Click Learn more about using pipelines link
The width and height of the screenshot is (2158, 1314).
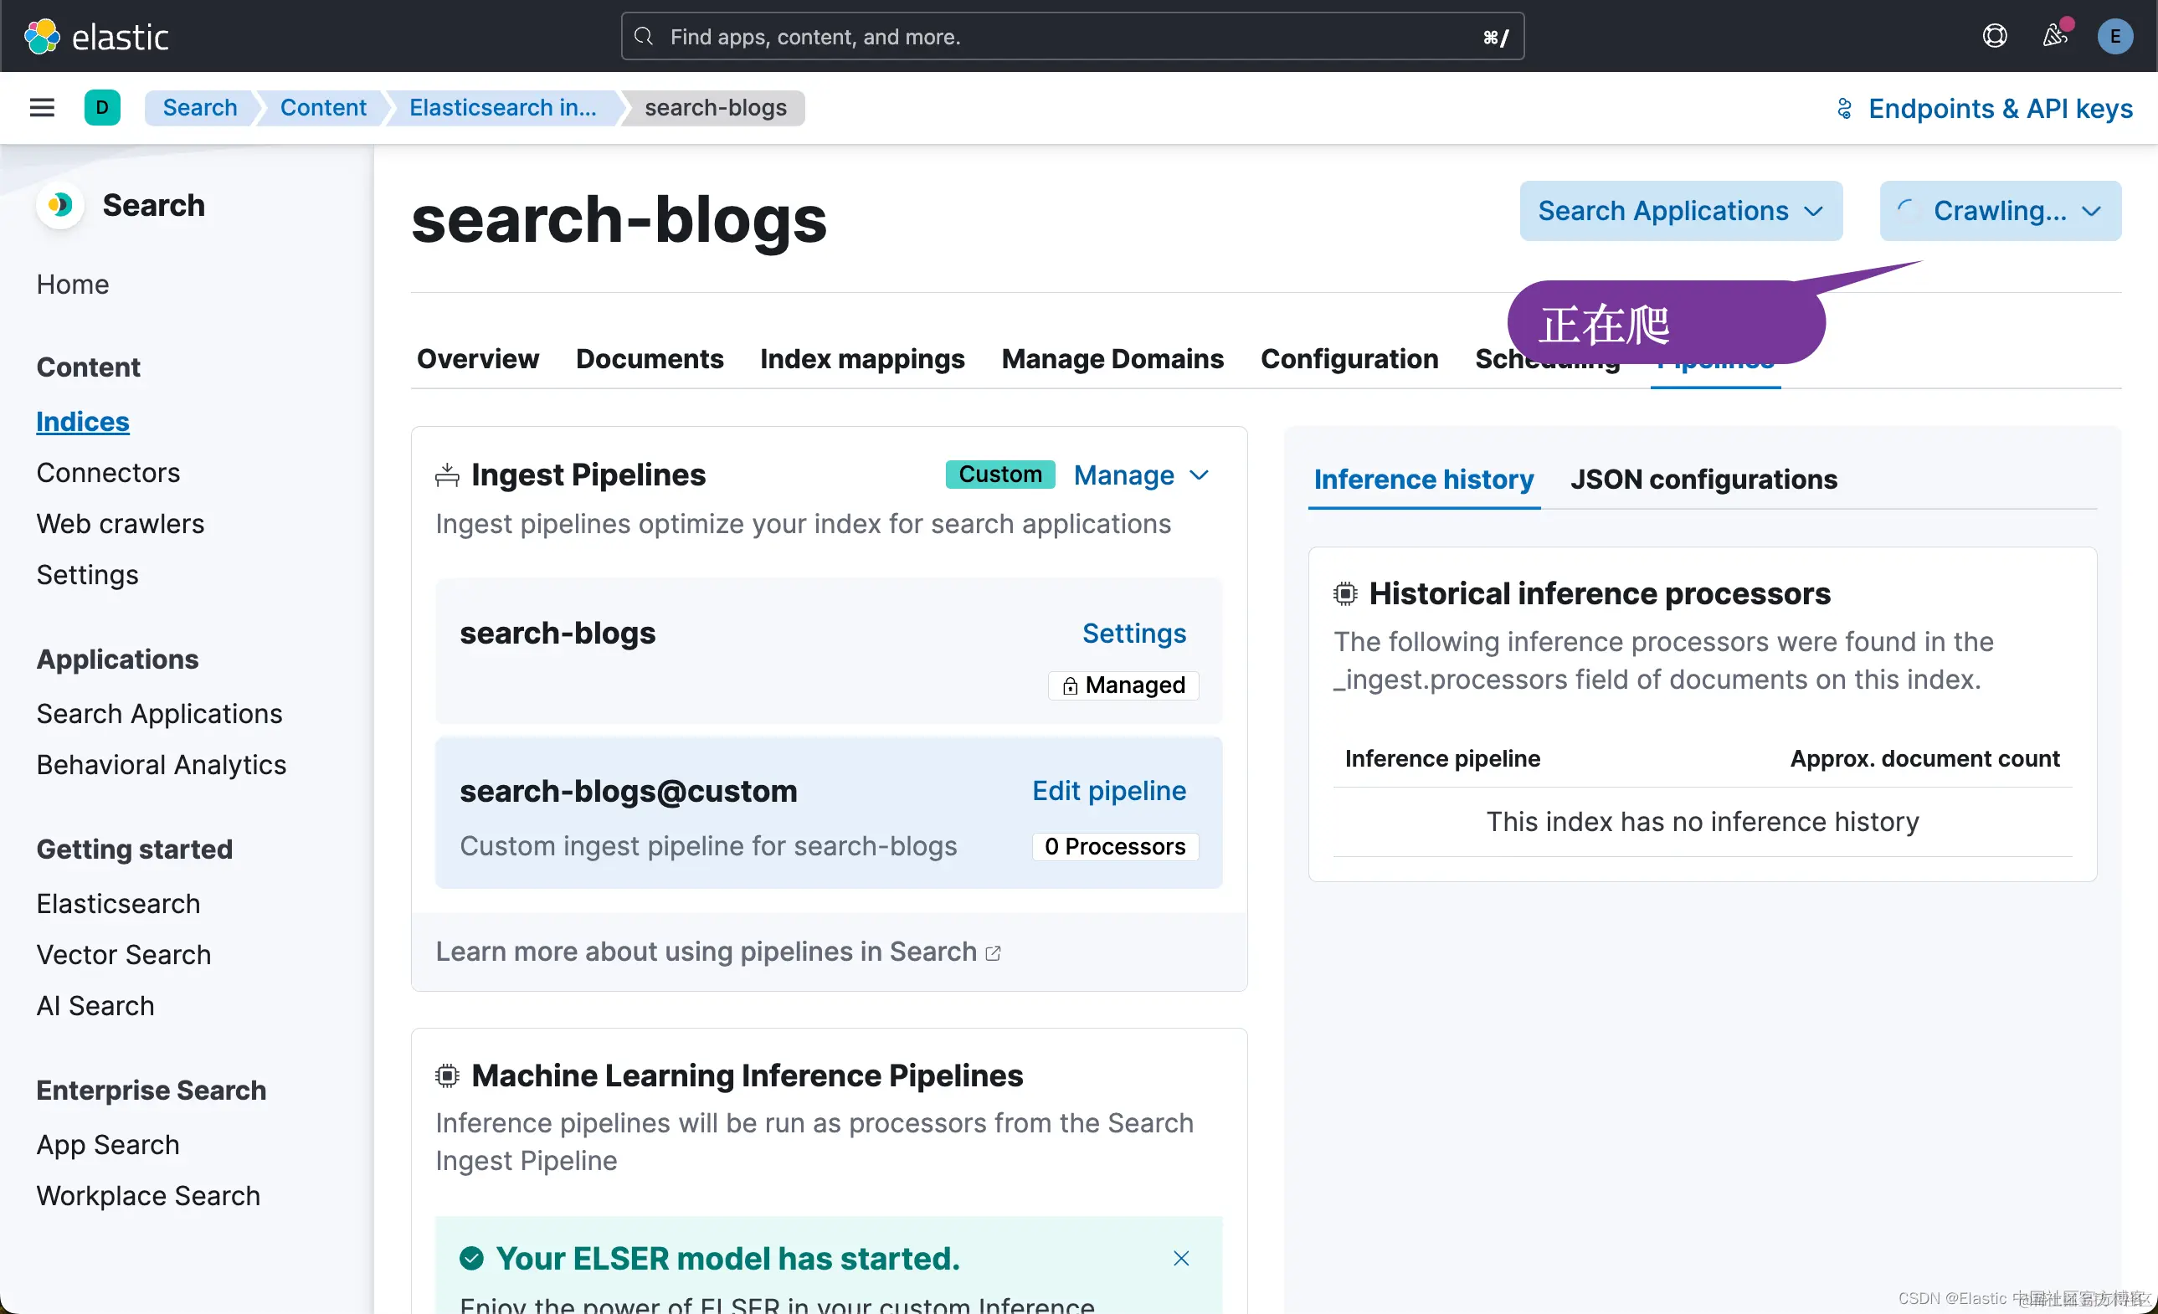717,952
